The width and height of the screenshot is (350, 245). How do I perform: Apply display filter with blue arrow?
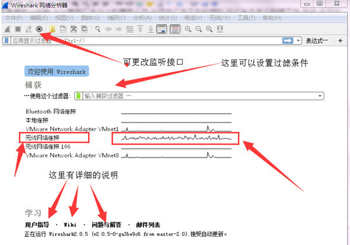coord(288,41)
